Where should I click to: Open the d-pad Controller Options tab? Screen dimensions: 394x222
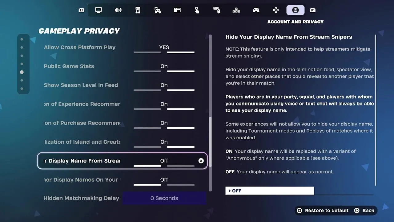point(276,10)
